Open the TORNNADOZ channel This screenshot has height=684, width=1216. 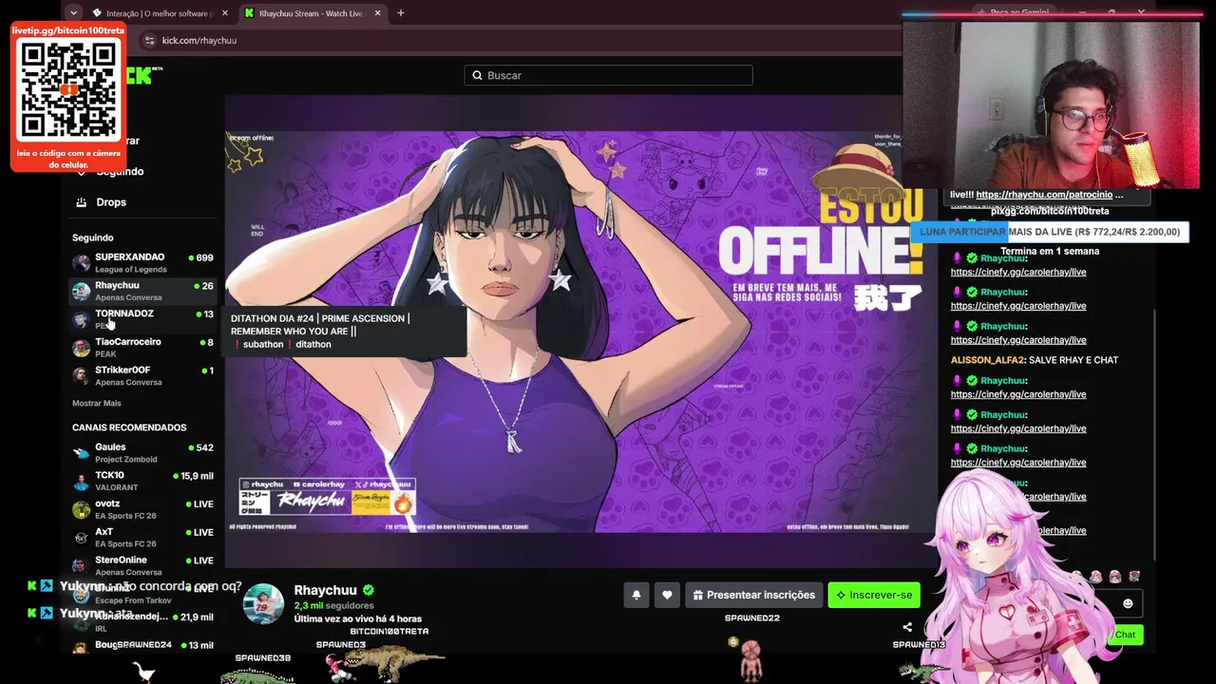(142, 319)
